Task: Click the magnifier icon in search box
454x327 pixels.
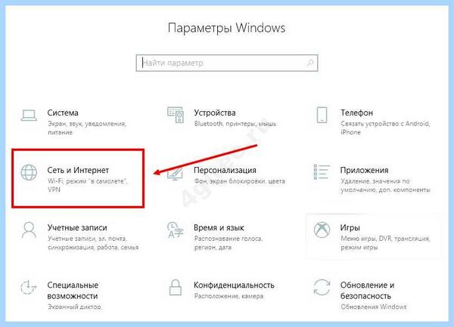Action: pyautogui.click(x=310, y=63)
